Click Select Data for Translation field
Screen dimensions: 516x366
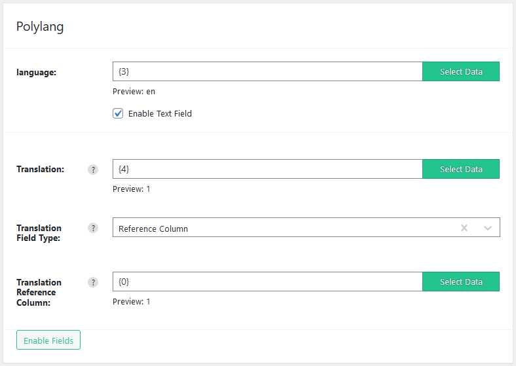[x=461, y=169]
